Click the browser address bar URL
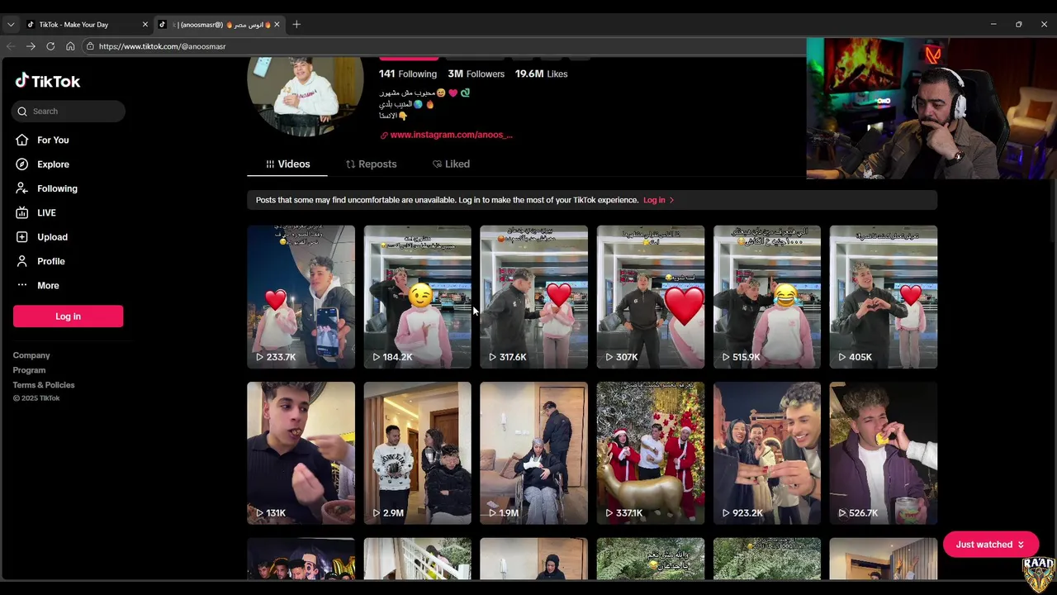1057x595 pixels. [162, 46]
